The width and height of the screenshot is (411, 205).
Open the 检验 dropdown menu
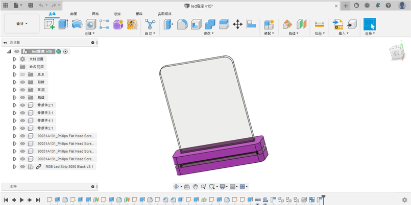click(320, 34)
